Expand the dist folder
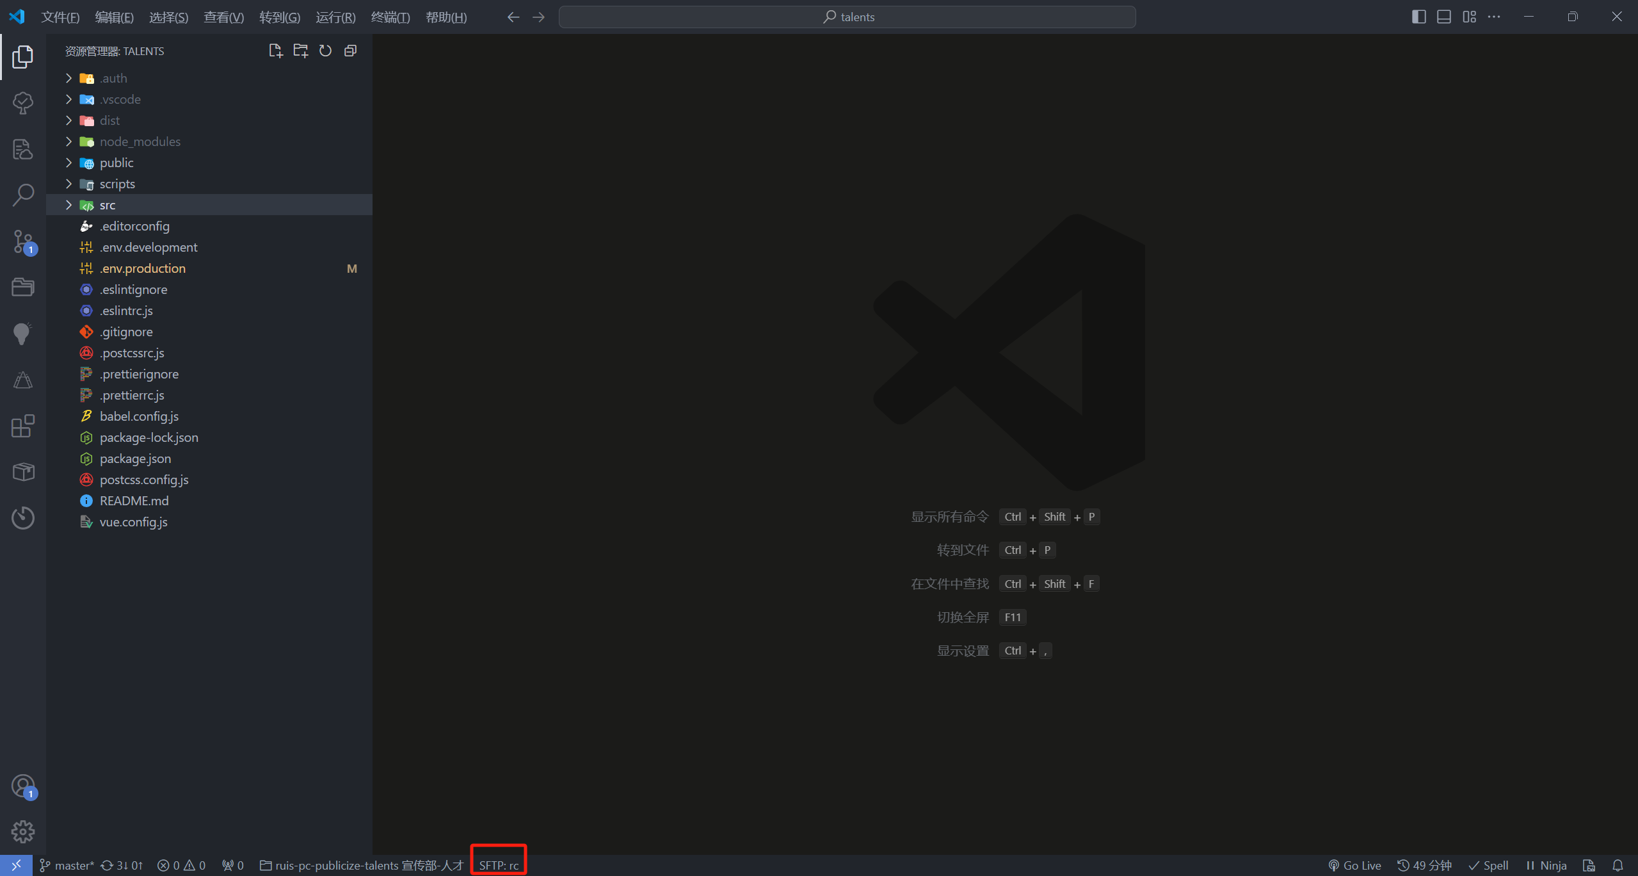Image resolution: width=1638 pixels, height=876 pixels. click(209, 120)
